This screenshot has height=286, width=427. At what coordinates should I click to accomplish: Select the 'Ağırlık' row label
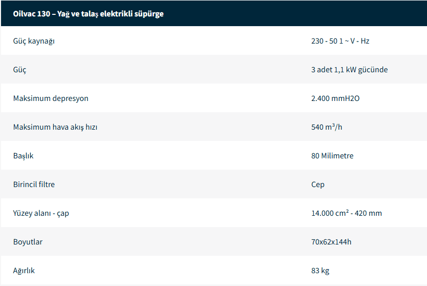point(24,271)
